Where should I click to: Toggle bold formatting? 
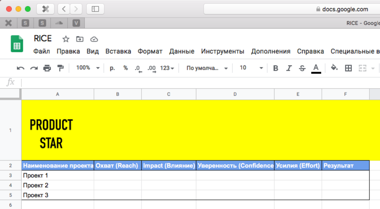point(275,68)
